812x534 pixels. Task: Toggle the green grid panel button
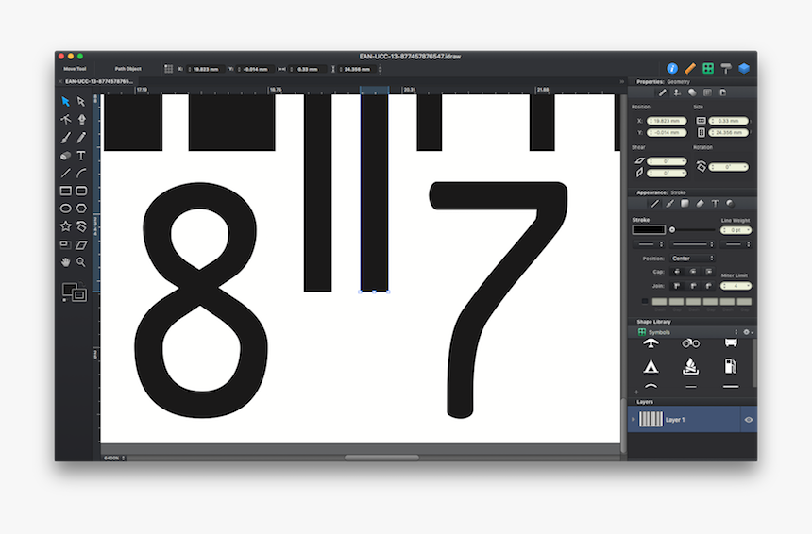coord(707,69)
